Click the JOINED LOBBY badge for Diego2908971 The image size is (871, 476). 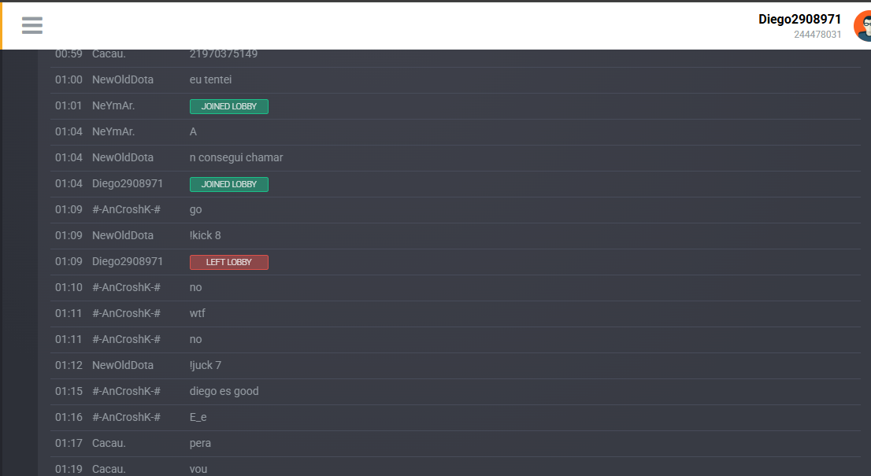229,184
